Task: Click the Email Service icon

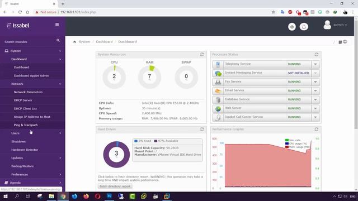Action: point(218,90)
